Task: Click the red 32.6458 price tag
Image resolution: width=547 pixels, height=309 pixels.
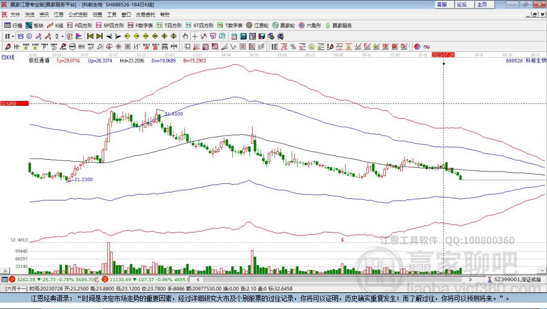Action: (x=14, y=103)
